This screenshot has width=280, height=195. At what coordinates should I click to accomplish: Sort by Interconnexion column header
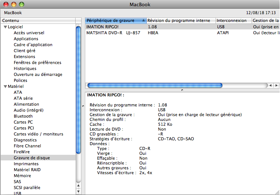pyautogui.click(x=234, y=21)
